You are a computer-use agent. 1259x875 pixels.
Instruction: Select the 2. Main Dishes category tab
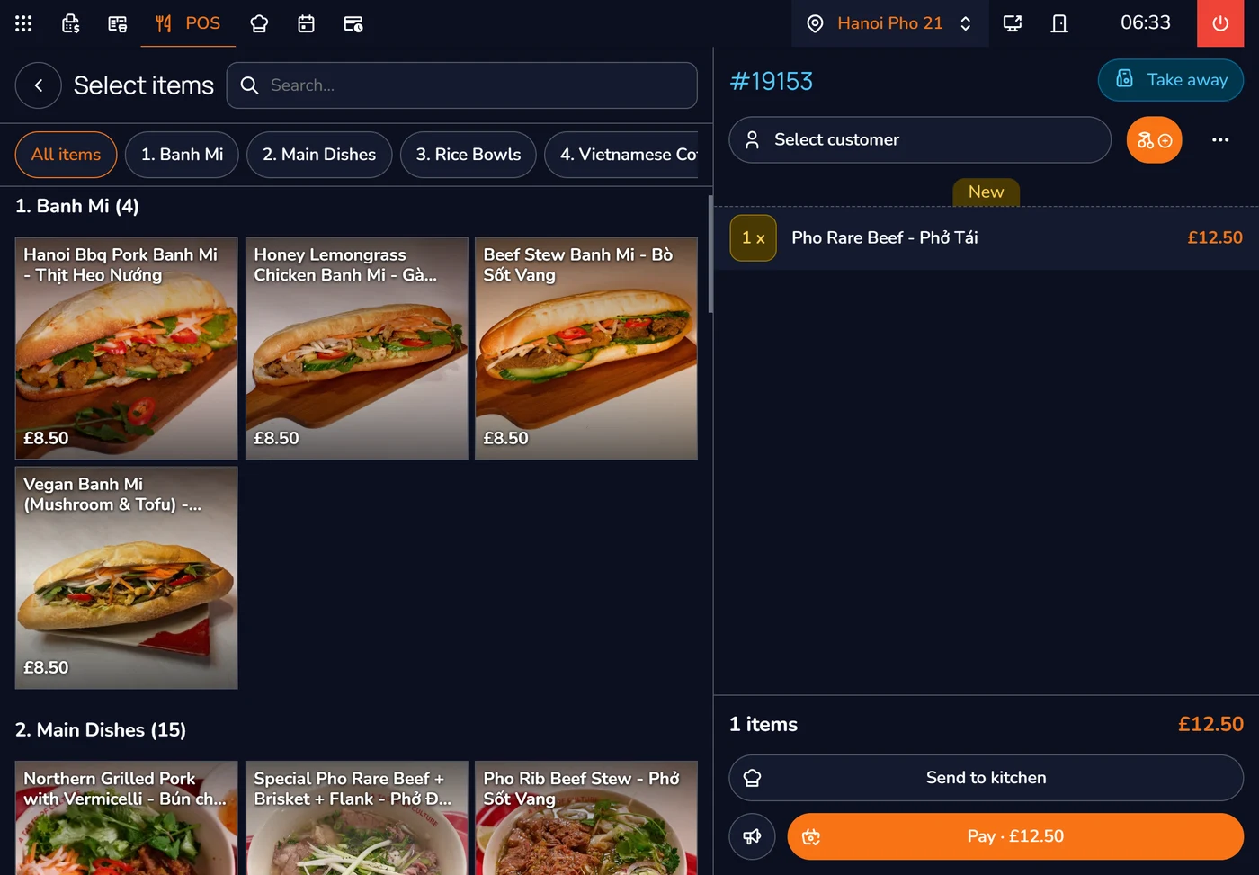(319, 155)
